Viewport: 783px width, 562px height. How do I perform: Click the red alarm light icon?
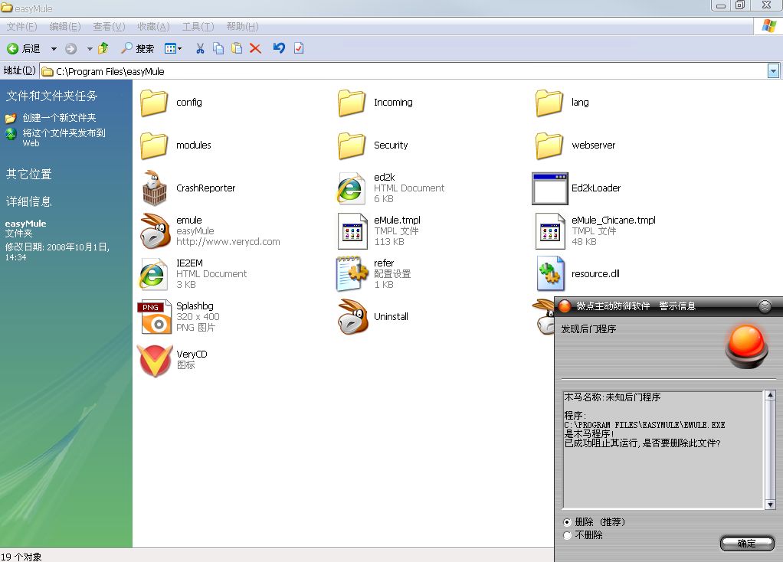747,346
